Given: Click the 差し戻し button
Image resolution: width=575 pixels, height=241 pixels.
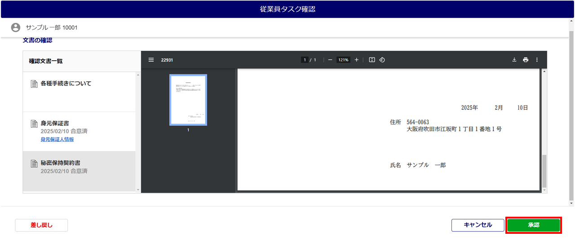Looking at the screenshot, I should click(x=41, y=225).
